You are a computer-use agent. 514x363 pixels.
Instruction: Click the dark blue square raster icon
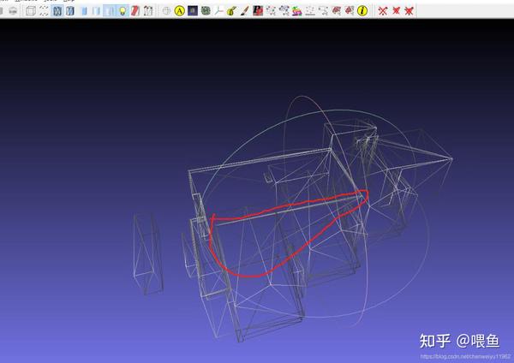click(x=193, y=11)
